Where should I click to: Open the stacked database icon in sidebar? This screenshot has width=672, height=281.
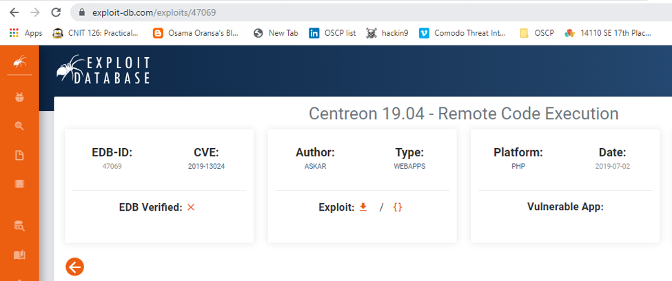click(x=19, y=184)
